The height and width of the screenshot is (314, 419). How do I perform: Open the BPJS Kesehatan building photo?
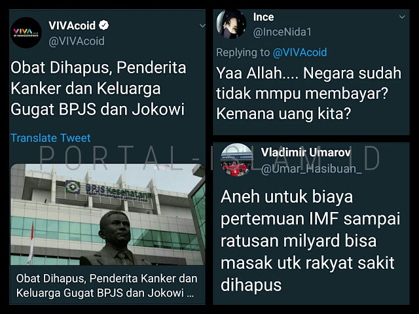[107, 215]
